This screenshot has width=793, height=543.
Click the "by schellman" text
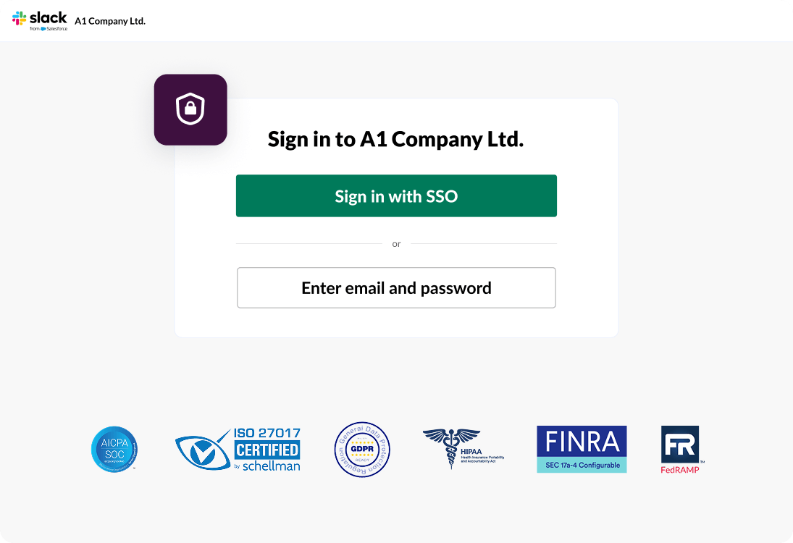(x=267, y=466)
